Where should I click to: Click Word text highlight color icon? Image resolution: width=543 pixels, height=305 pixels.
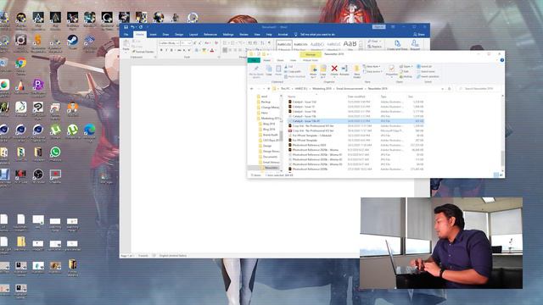[204, 51]
